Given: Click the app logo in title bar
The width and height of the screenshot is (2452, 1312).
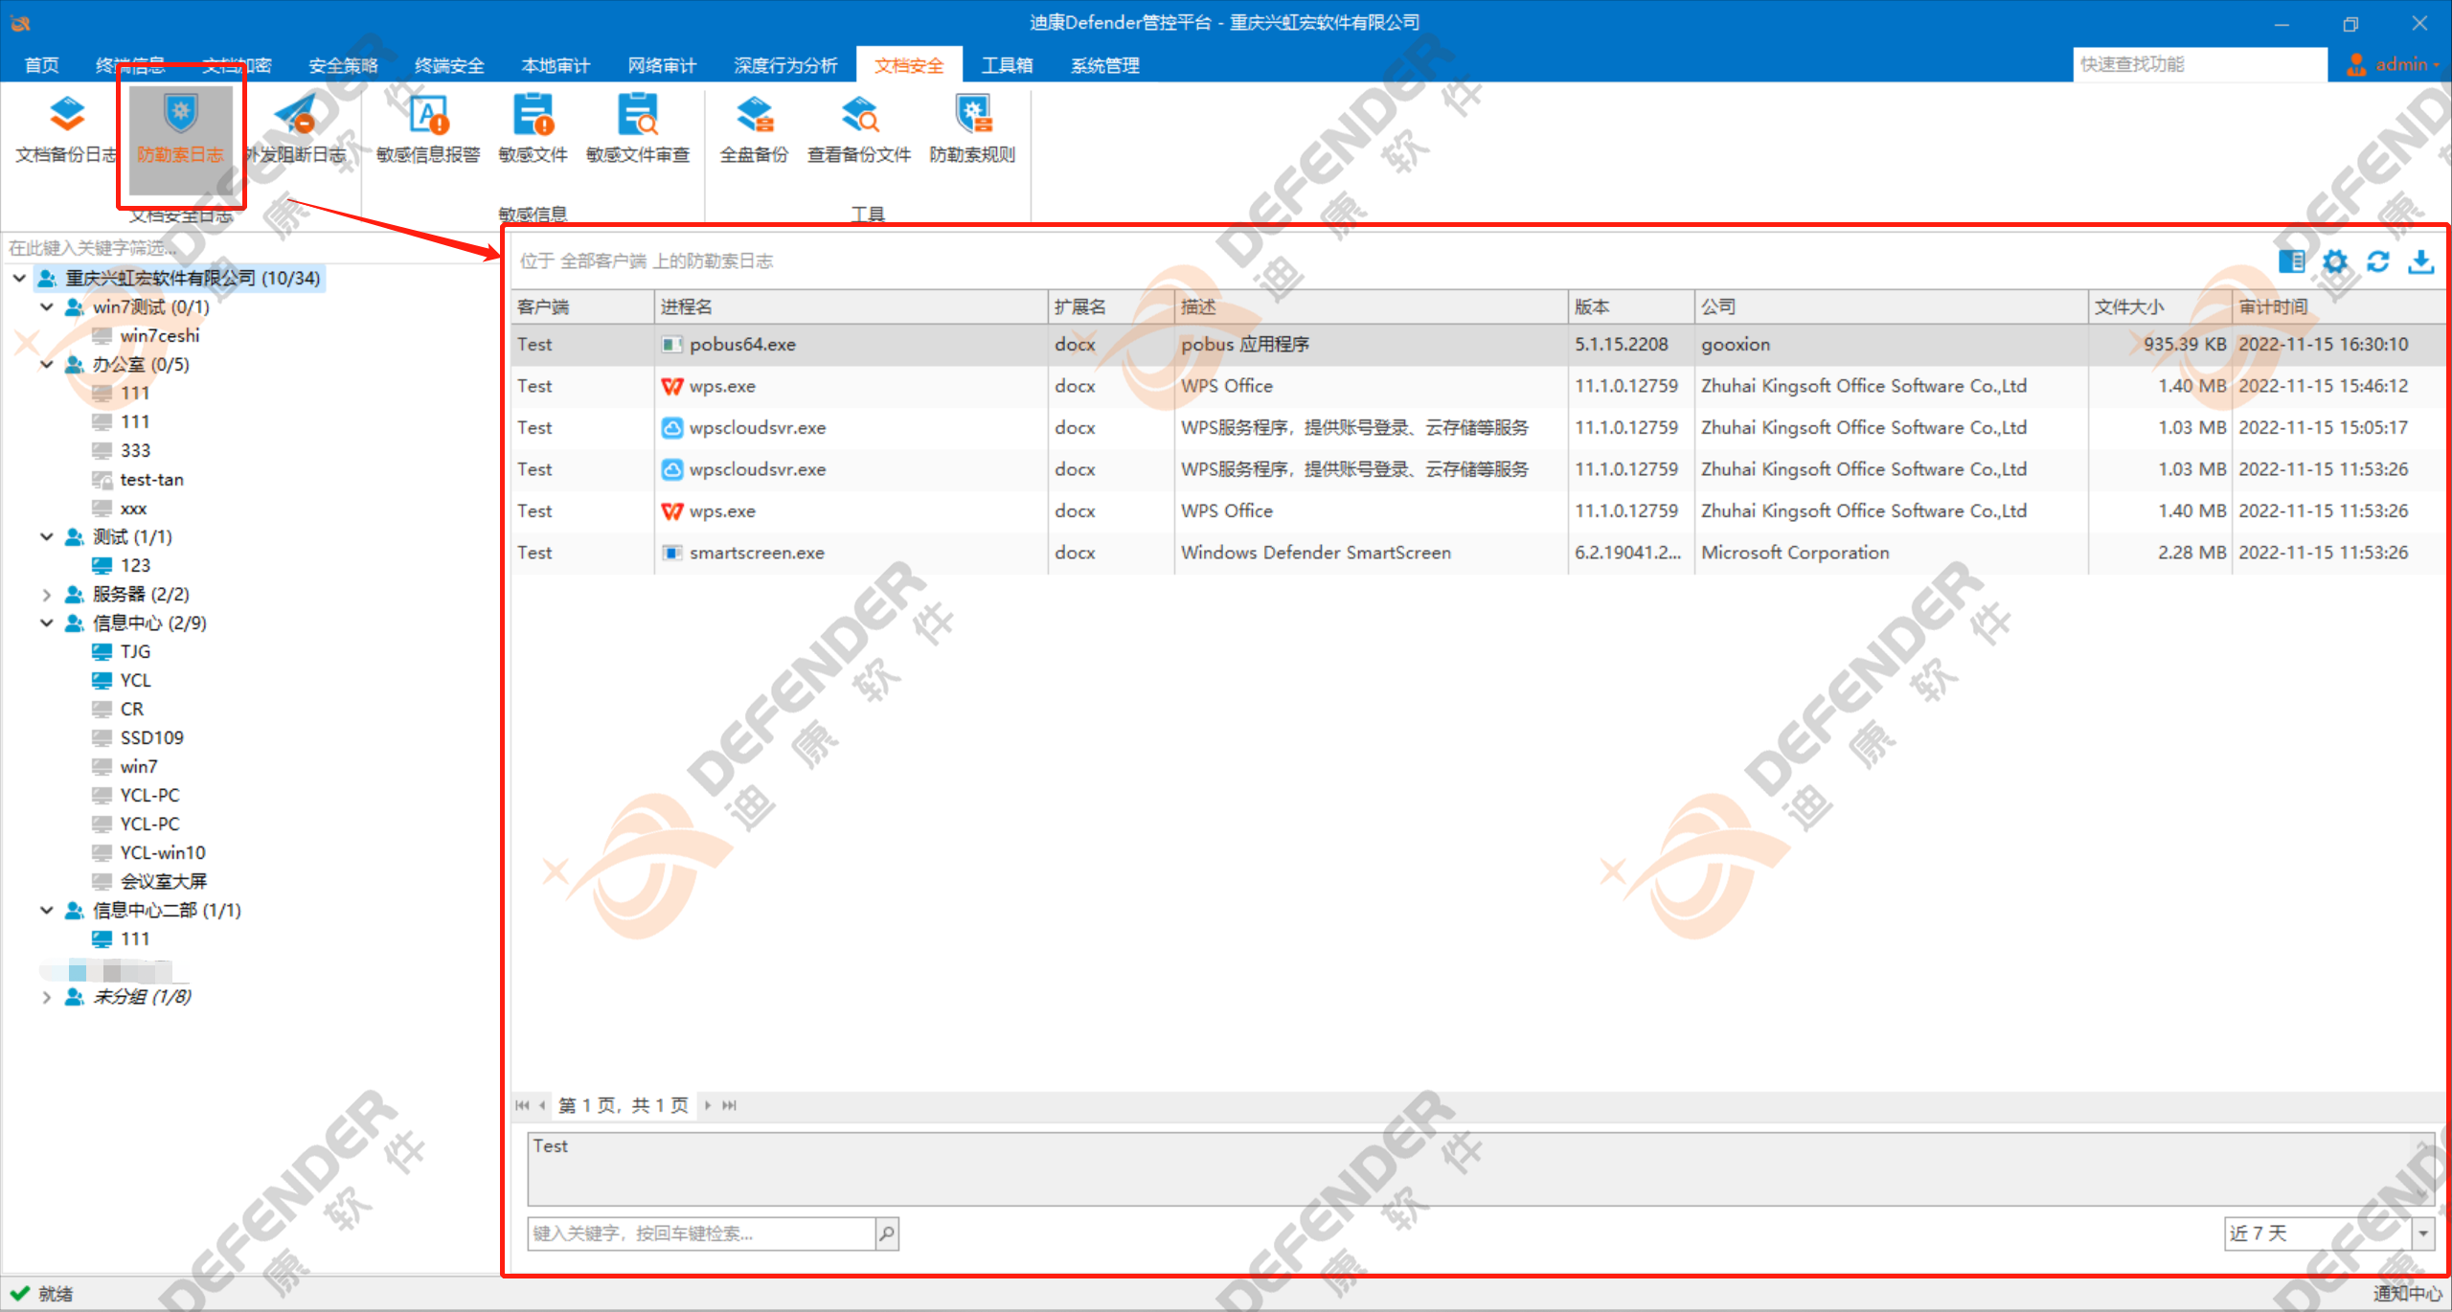Looking at the screenshot, I should (x=20, y=22).
